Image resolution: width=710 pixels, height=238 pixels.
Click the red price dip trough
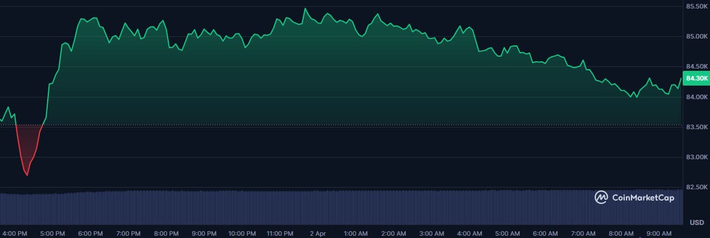point(27,175)
